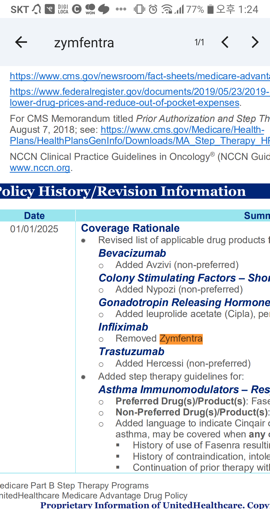
Task: Tap the Coverage Rationale heading
Action: (130, 228)
